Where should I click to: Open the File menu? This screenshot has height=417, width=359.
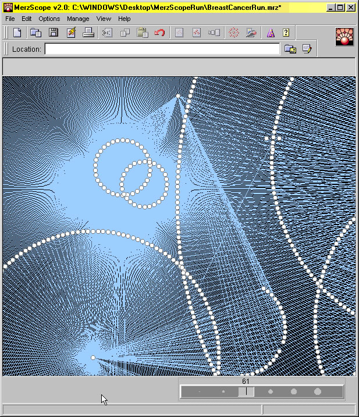(10, 19)
